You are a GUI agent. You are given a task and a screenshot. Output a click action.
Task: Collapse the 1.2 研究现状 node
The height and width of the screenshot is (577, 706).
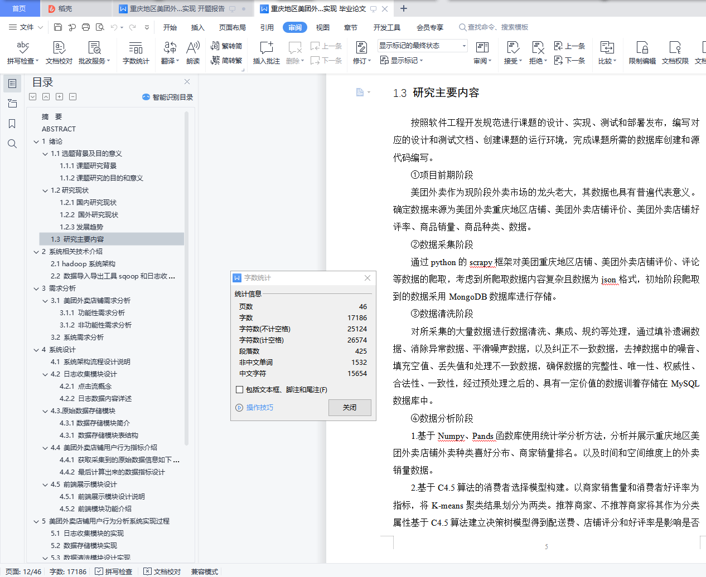(x=45, y=190)
